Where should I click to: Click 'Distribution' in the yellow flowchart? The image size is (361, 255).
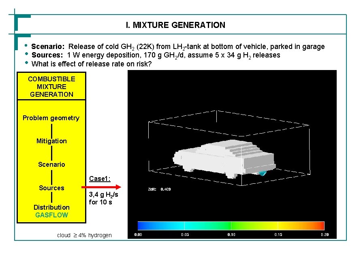(x=51, y=207)
